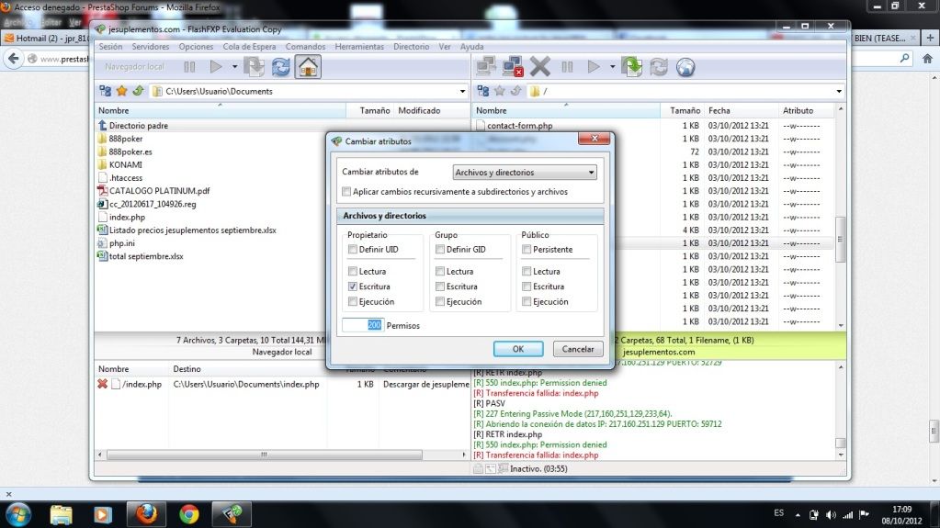Screen dimensions: 940x528
Task: Click the Permisos value field
Action: (x=363, y=325)
